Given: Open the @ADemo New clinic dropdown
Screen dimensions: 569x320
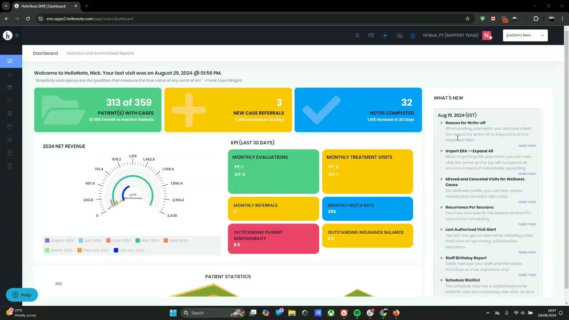Looking at the screenshot, I should (x=525, y=35).
